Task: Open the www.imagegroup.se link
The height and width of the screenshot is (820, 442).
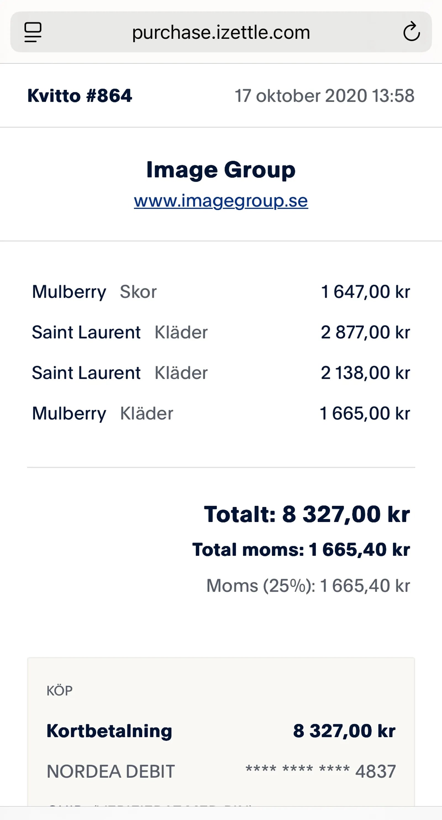Action: click(221, 201)
